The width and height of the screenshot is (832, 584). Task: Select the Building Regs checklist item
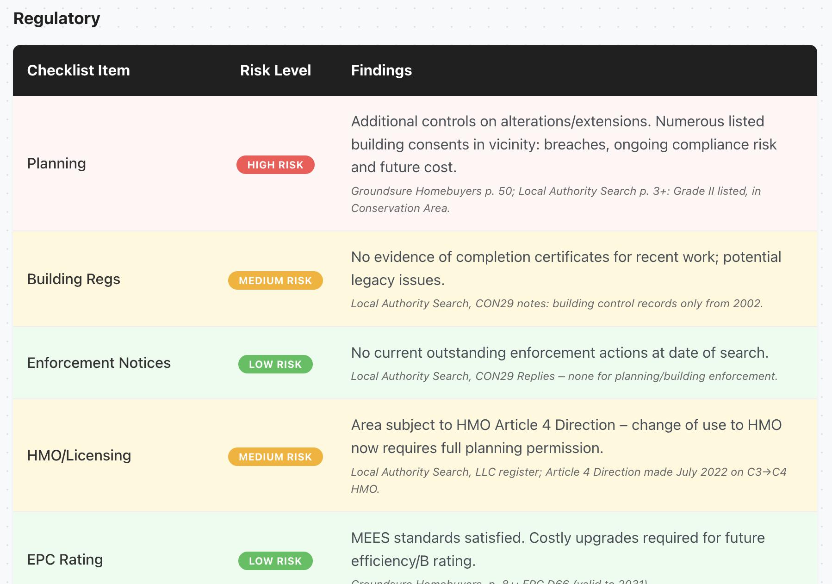click(x=74, y=279)
